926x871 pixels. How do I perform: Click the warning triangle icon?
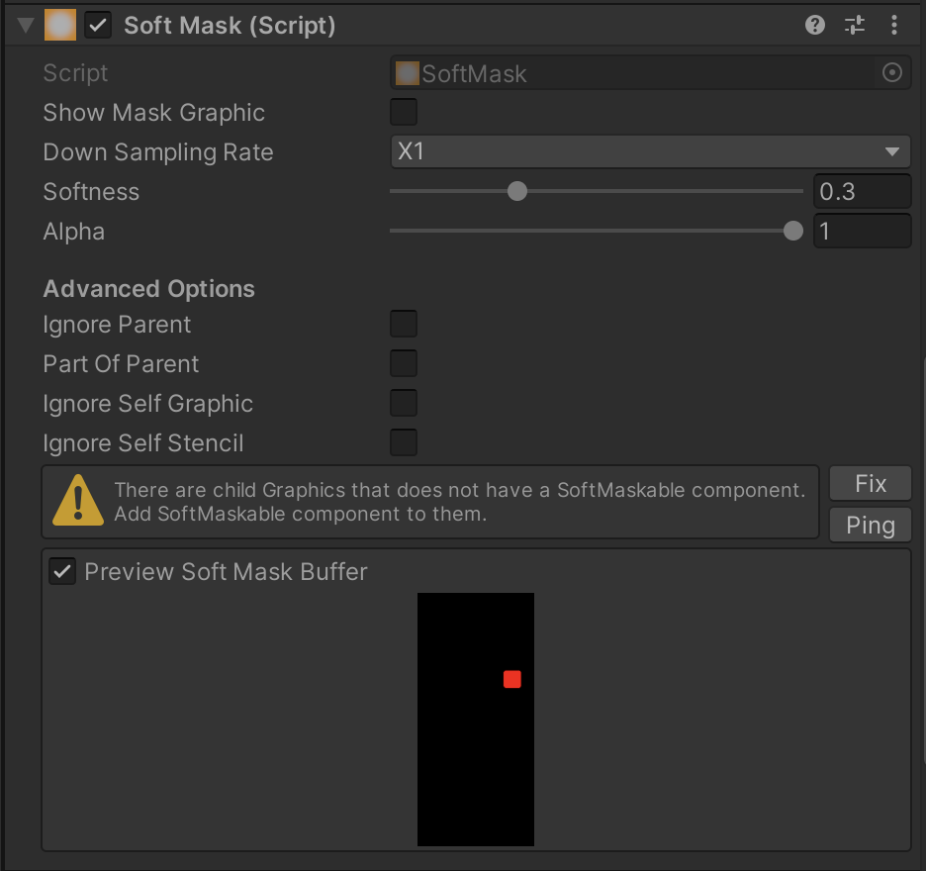point(77,501)
